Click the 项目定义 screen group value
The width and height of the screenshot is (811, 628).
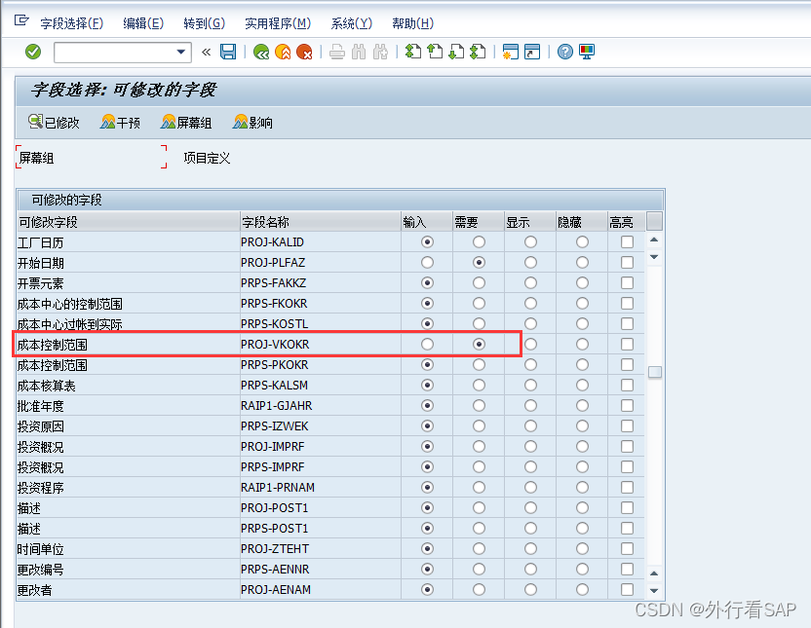click(207, 158)
